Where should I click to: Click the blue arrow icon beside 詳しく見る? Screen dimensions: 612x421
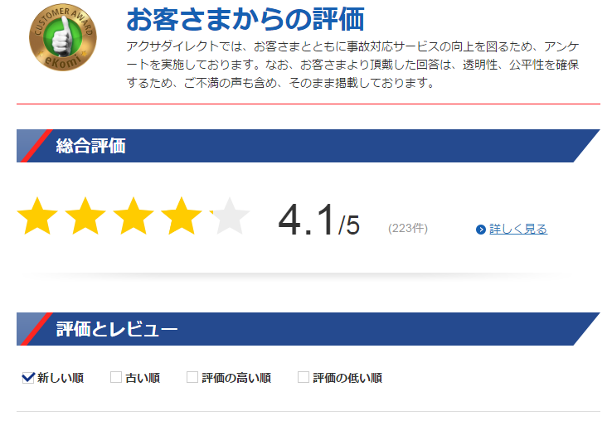480,230
